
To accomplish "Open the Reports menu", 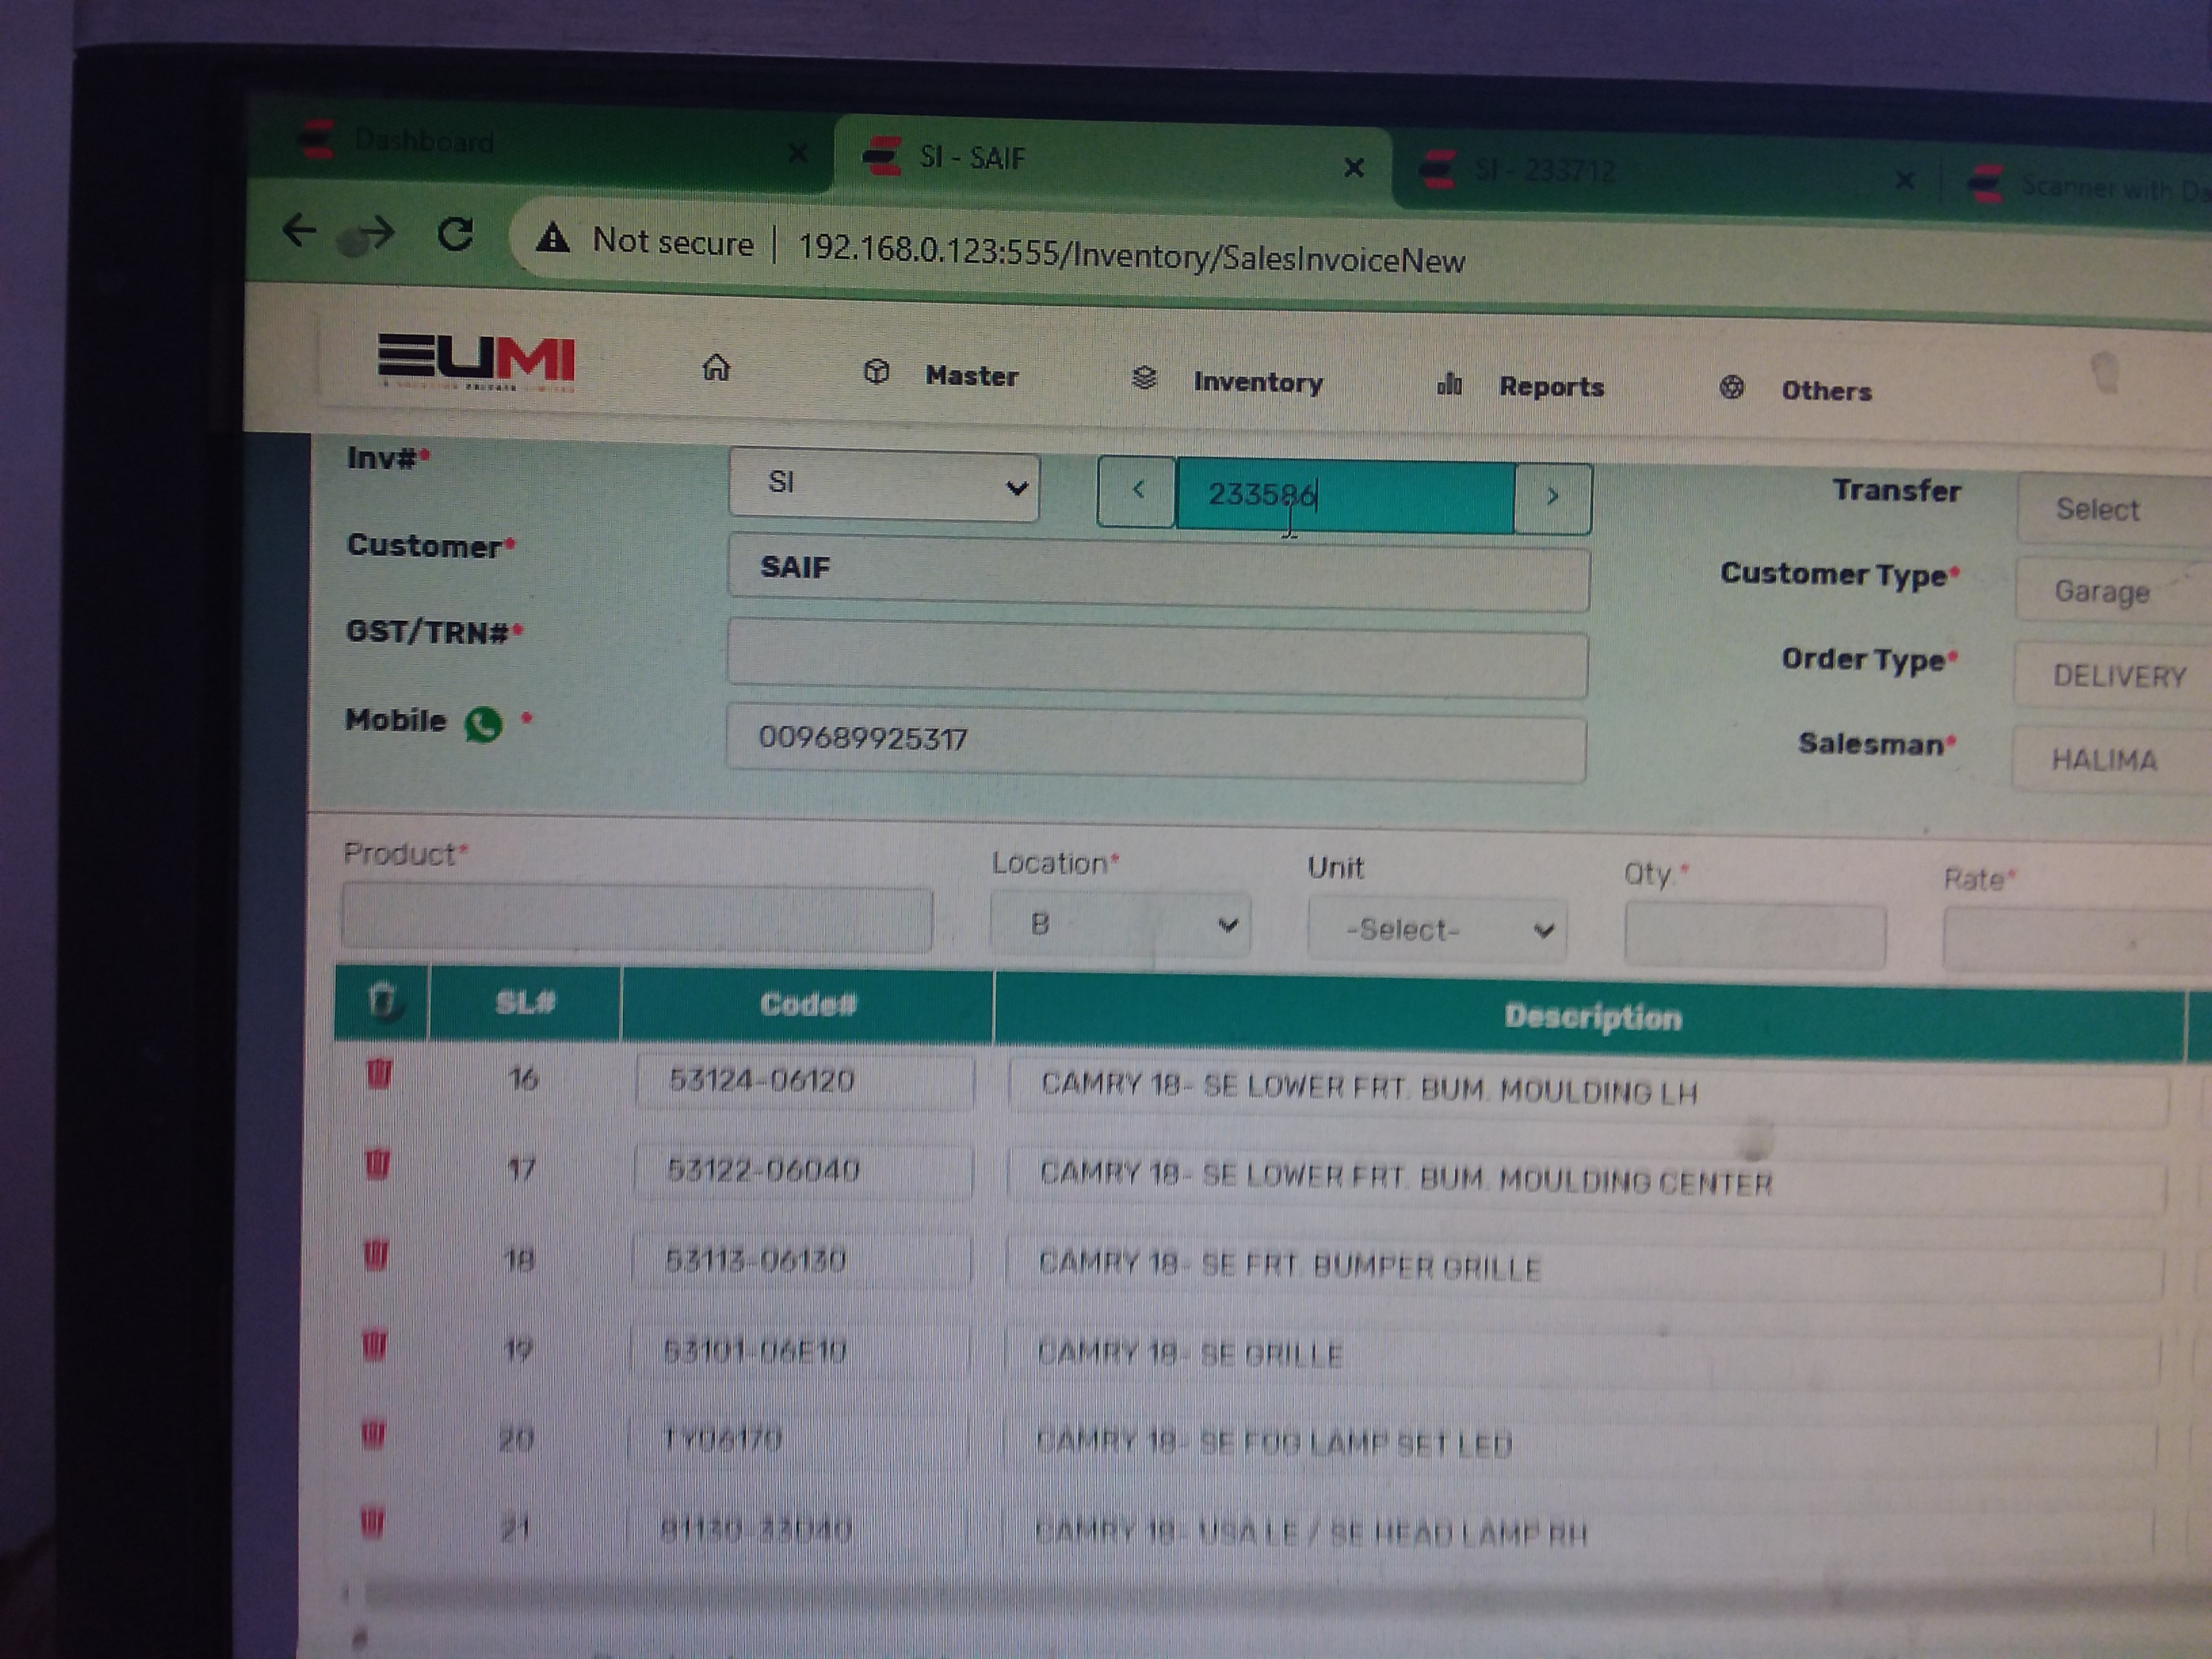I will tap(1520, 385).
